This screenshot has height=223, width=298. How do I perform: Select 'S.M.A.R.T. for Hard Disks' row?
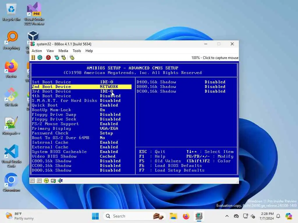(x=82, y=100)
